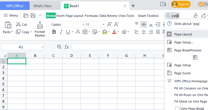Open the Name Box A1 dropdown

[x=42, y=47]
